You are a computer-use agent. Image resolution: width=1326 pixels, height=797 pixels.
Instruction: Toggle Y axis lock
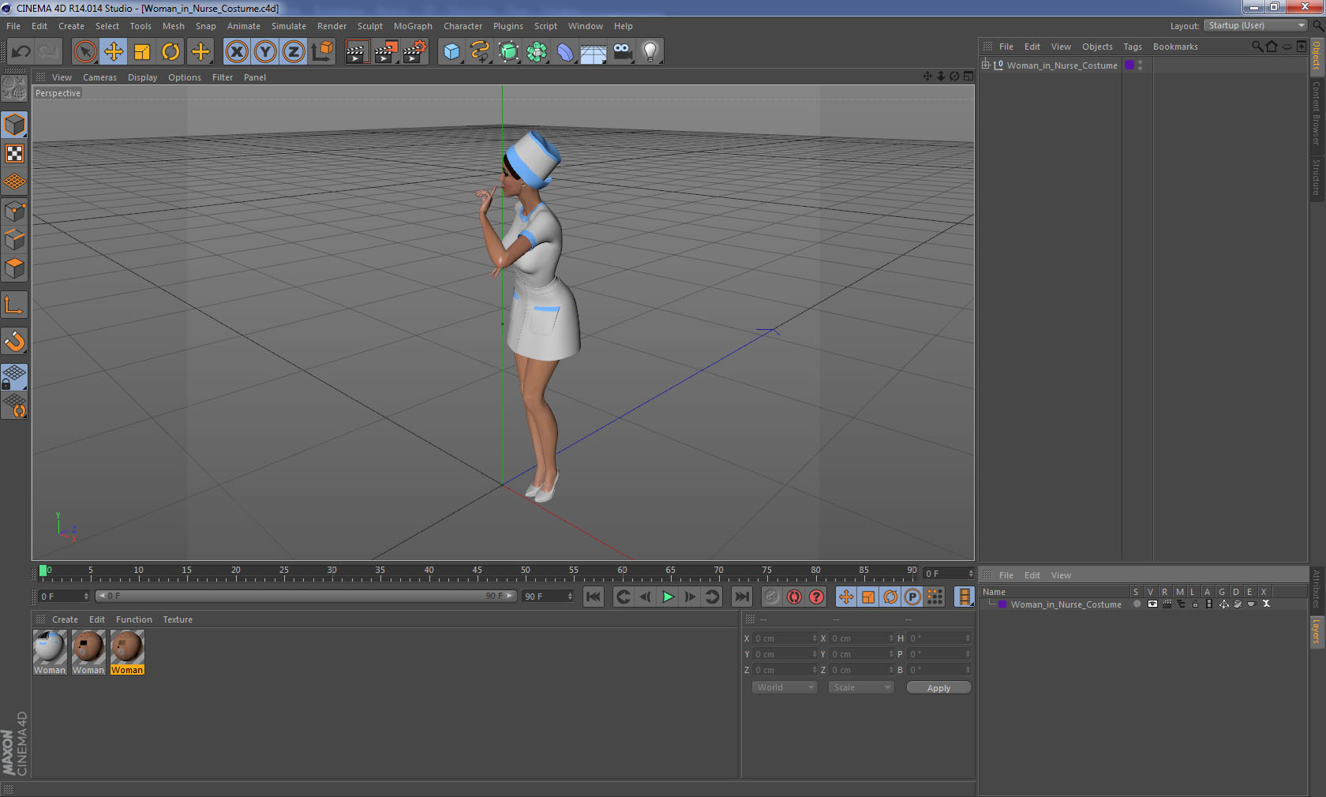(x=265, y=52)
